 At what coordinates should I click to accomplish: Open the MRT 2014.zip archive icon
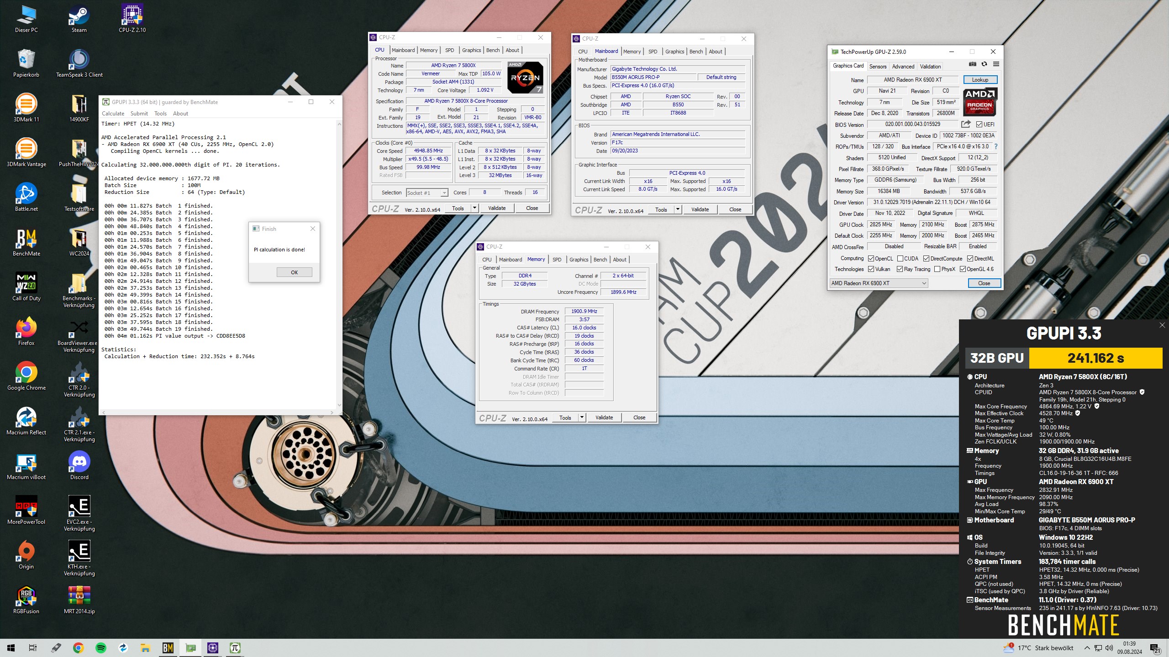click(79, 600)
